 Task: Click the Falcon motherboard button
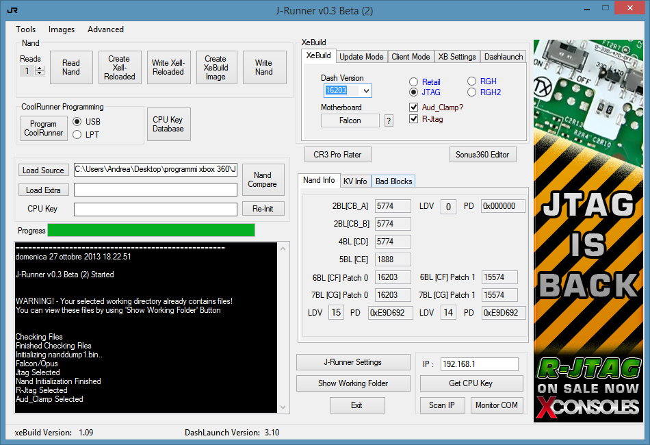(350, 120)
